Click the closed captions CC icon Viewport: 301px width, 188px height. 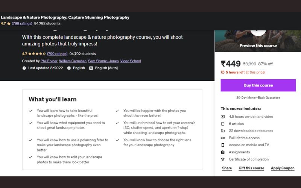[91, 68]
